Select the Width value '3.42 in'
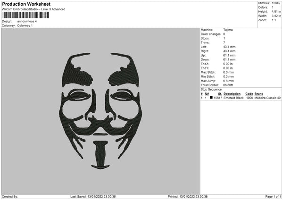 click(x=276, y=16)
